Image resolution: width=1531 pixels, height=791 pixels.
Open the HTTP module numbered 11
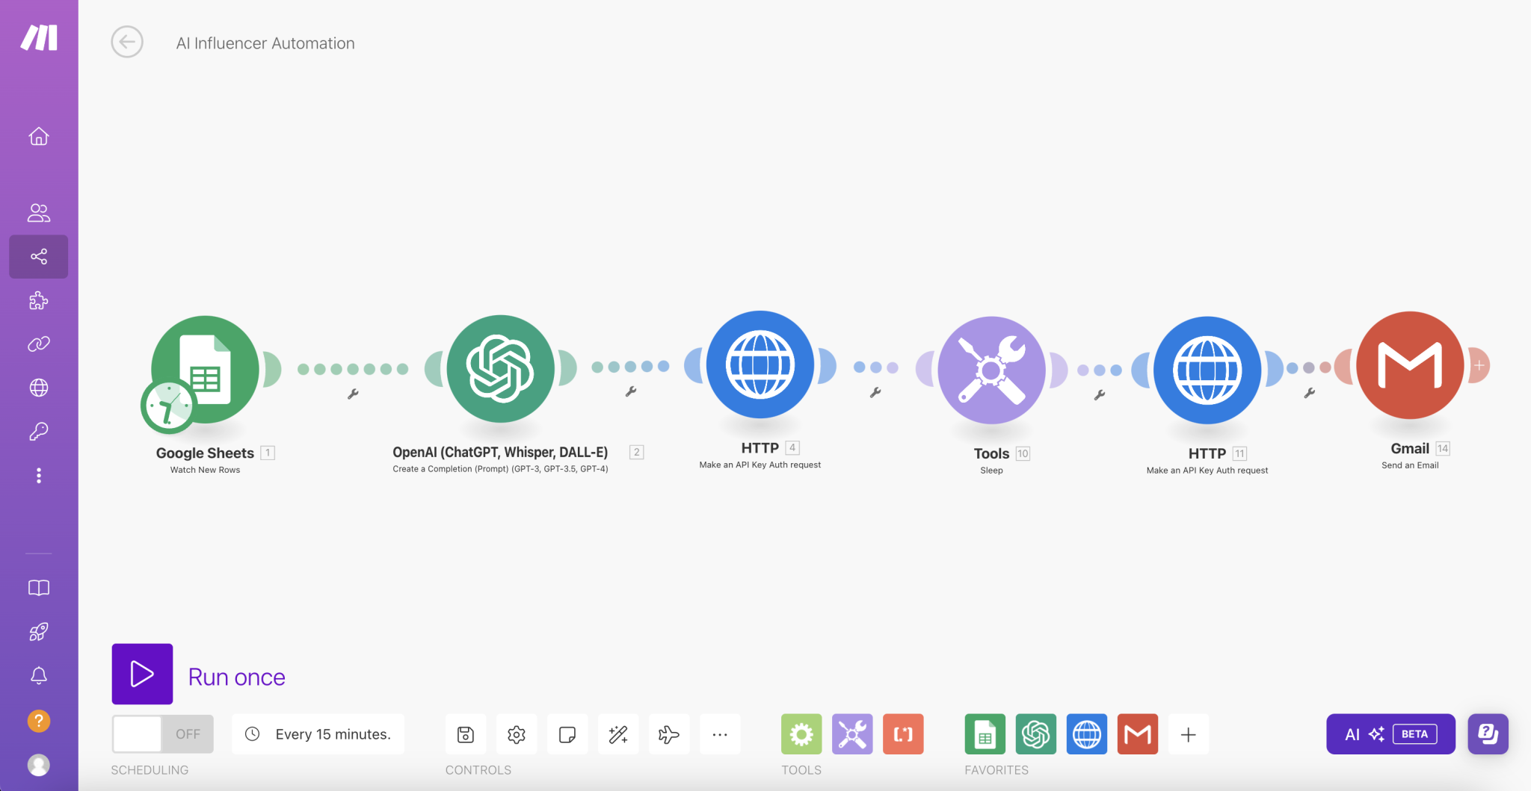point(1207,370)
